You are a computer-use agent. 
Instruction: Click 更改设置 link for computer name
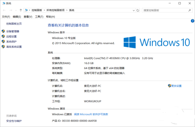coord(176,86)
